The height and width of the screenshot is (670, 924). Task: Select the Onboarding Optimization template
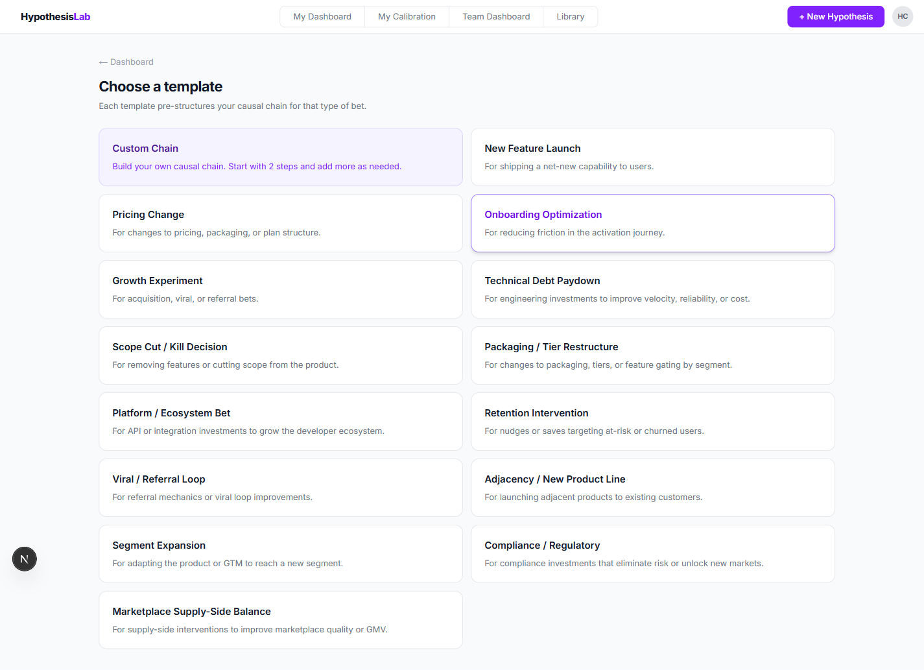coord(653,223)
